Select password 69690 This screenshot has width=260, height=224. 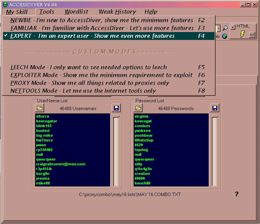[140, 179]
